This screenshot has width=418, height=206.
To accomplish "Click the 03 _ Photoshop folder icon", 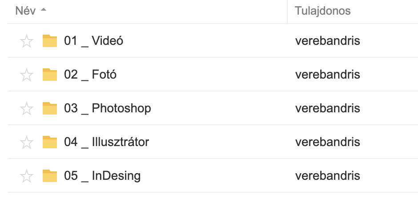I will tap(50, 108).
